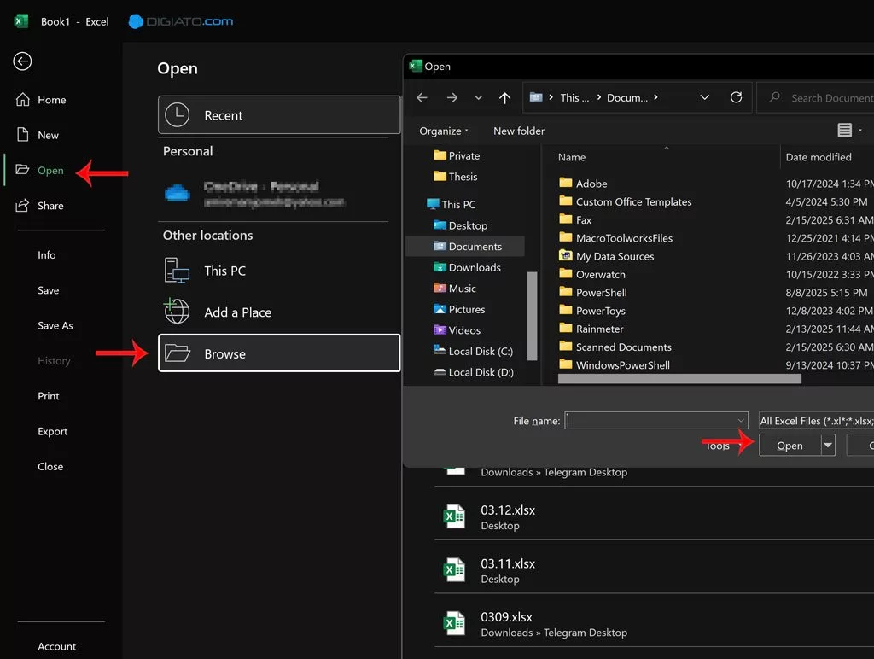This screenshot has width=874, height=659.
Task: Create a New folder
Action: click(519, 131)
